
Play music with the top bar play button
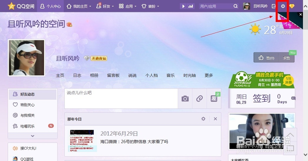(x=183, y=6)
